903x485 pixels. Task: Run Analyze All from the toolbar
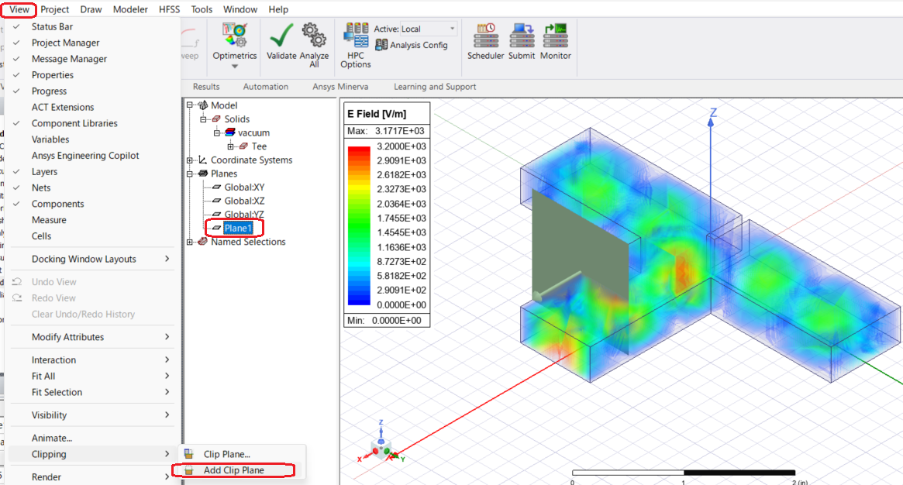tap(314, 36)
